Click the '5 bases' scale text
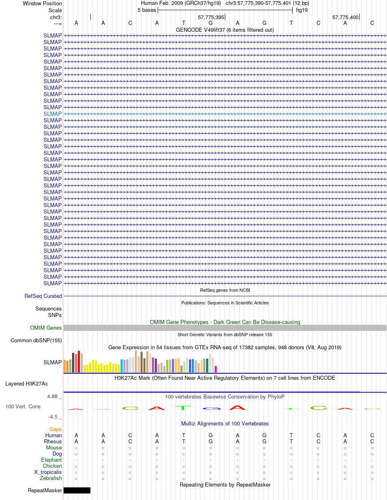387x500 pixels. pos(147,10)
